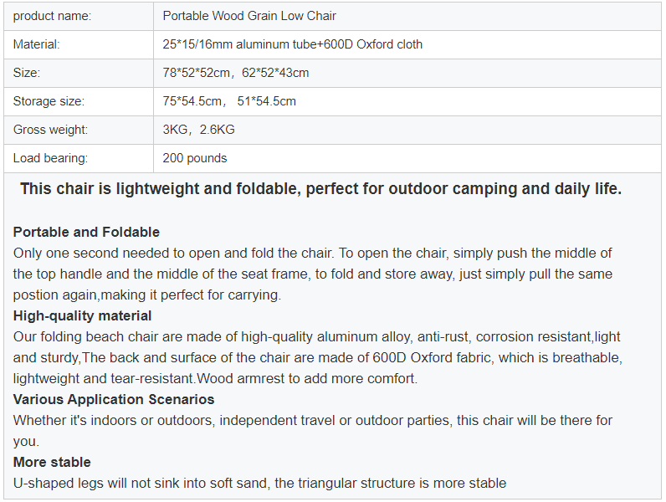Click the 'Gross weight:' label
Screen dimensions: 666x502
(x=50, y=130)
